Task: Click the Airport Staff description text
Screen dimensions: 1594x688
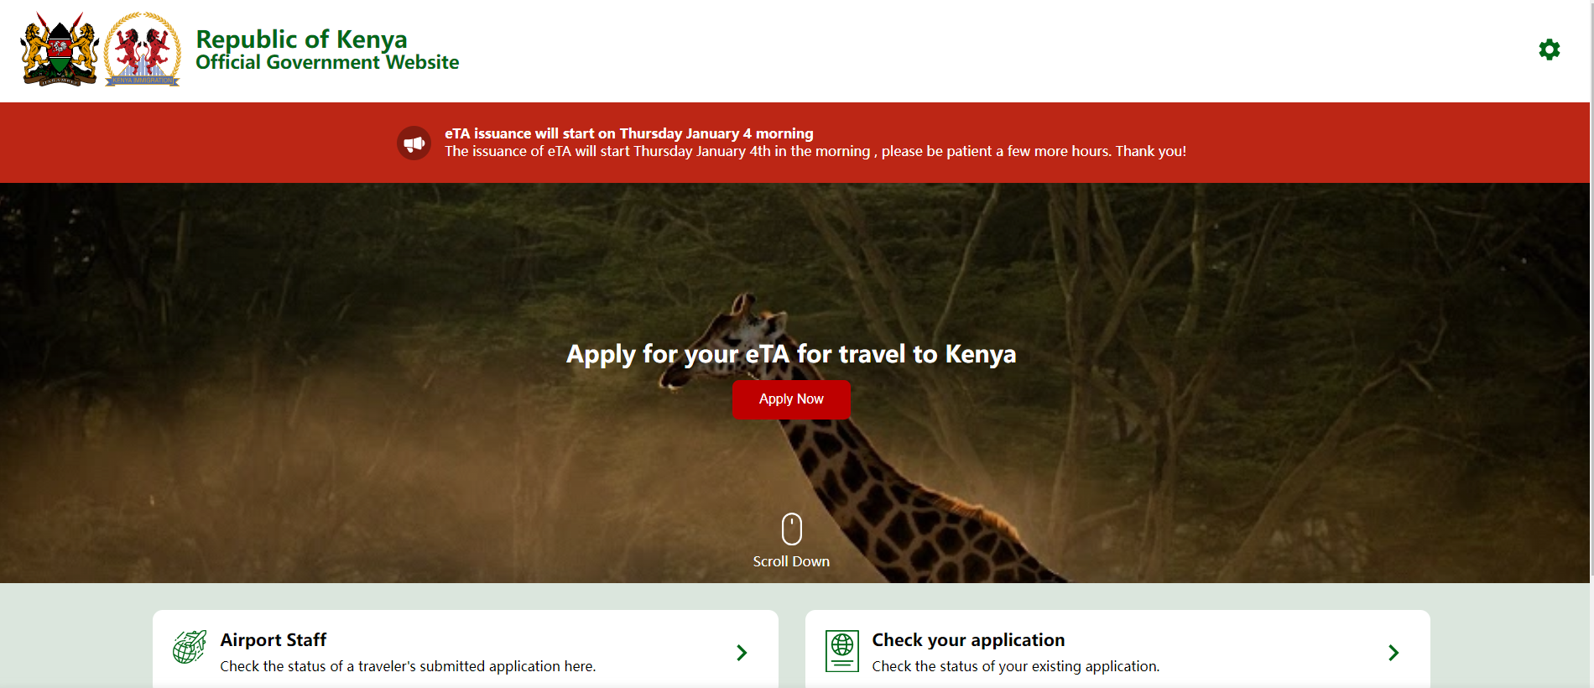Action: tap(408, 666)
